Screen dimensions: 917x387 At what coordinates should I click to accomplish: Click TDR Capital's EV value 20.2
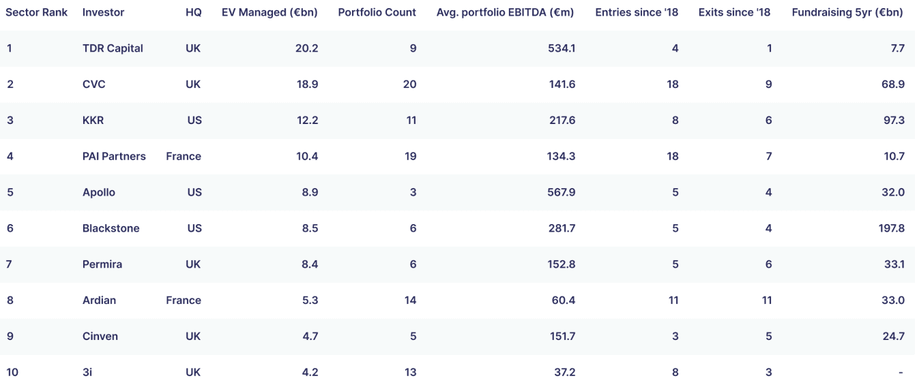307,48
